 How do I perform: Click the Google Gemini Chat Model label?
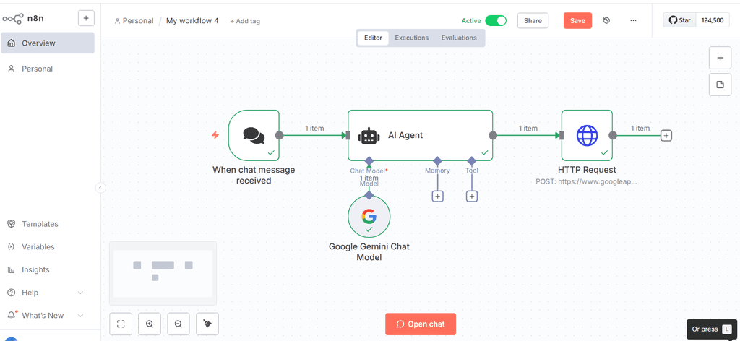pyautogui.click(x=369, y=252)
